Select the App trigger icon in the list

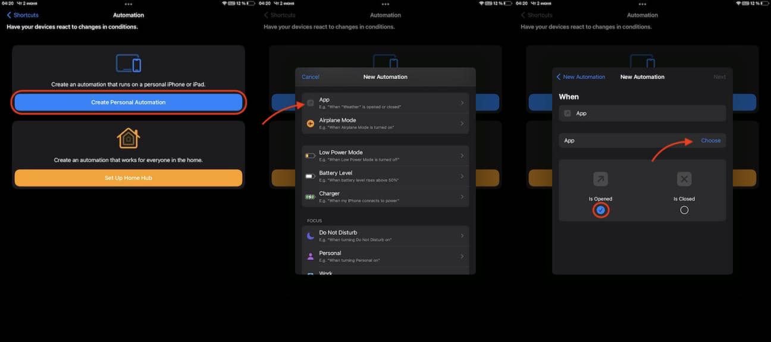point(310,103)
